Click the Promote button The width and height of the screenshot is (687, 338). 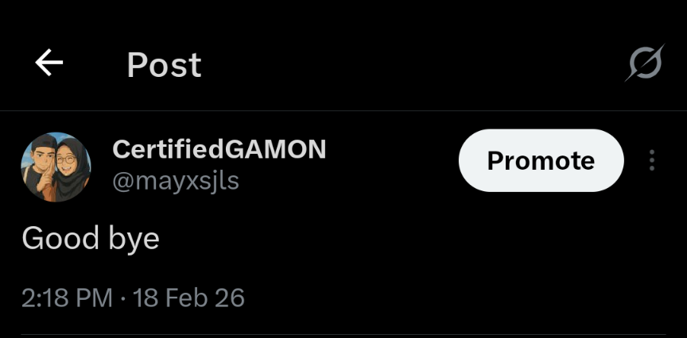(541, 161)
